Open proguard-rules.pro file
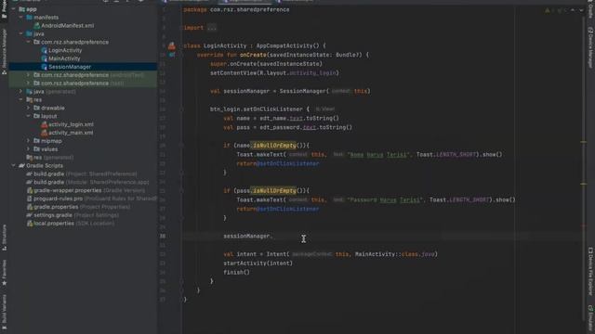Image resolution: width=595 pixels, height=334 pixels. click(x=95, y=199)
